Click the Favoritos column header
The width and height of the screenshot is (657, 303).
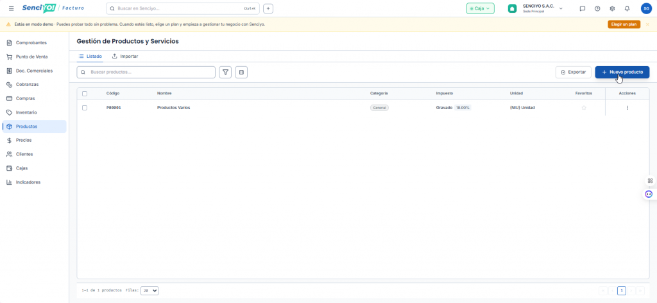[x=584, y=94]
